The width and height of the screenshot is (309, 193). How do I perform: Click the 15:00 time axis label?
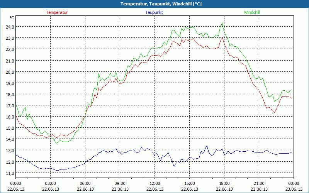coord(190,184)
